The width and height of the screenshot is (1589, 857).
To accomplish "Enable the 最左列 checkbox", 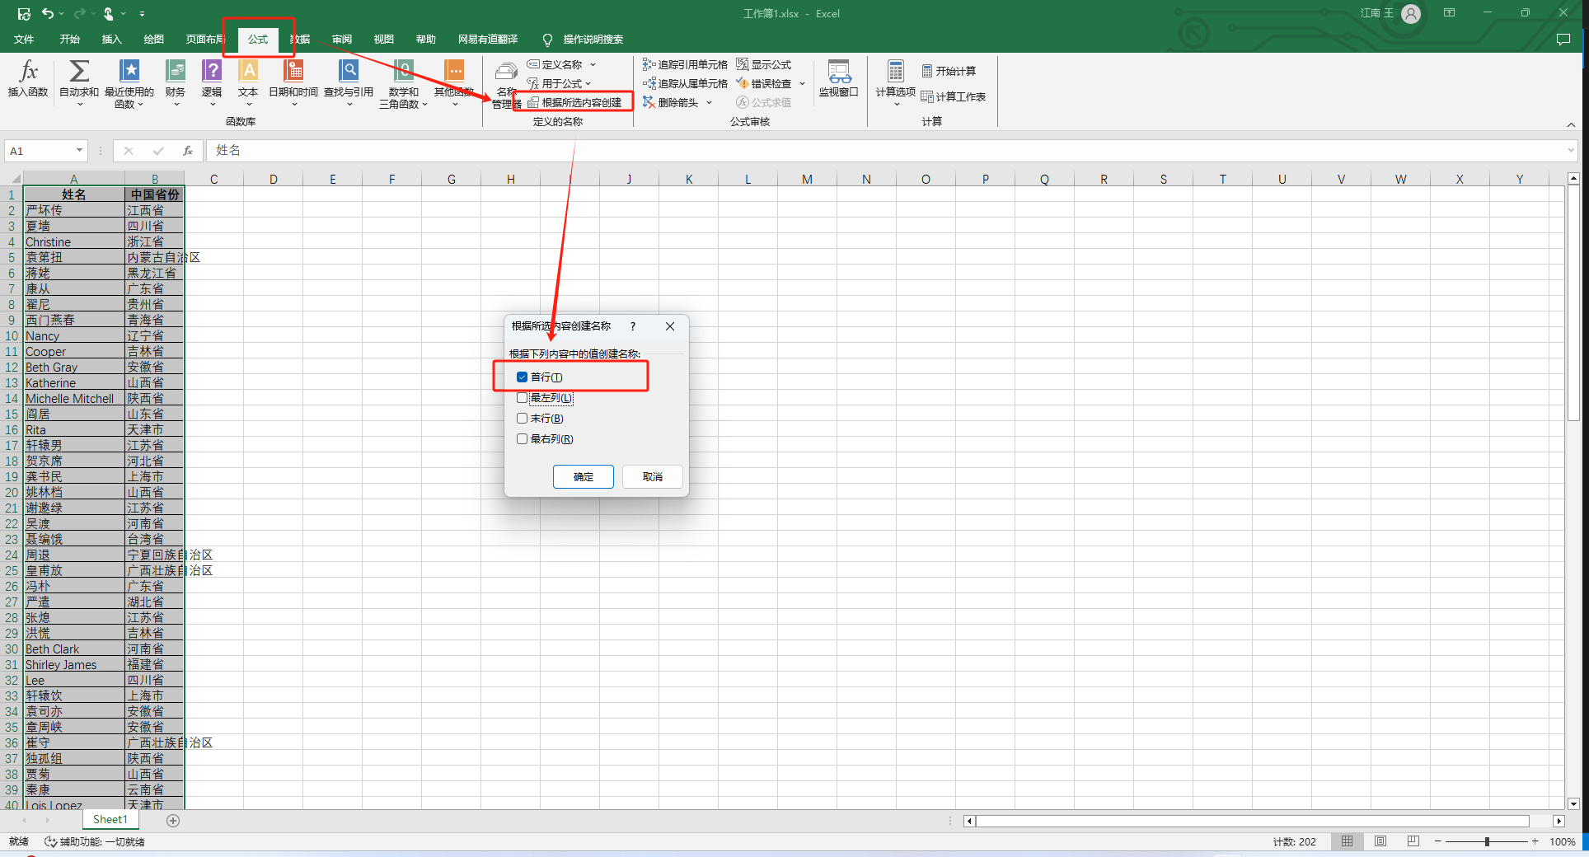I will tap(522, 398).
